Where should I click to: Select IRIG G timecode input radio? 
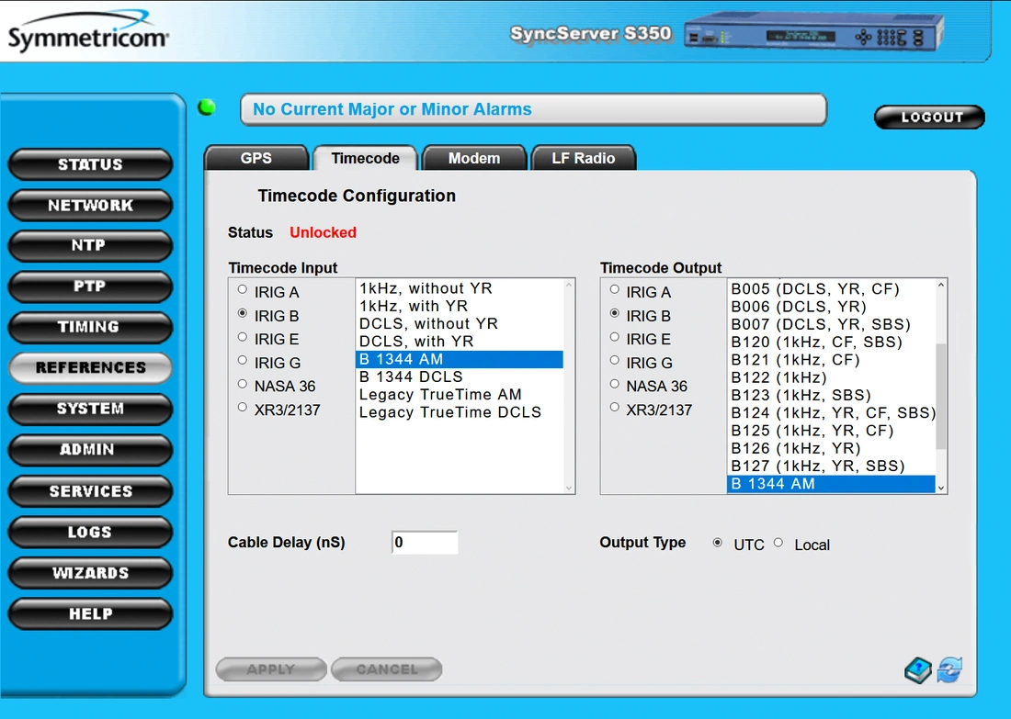[x=243, y=361]
